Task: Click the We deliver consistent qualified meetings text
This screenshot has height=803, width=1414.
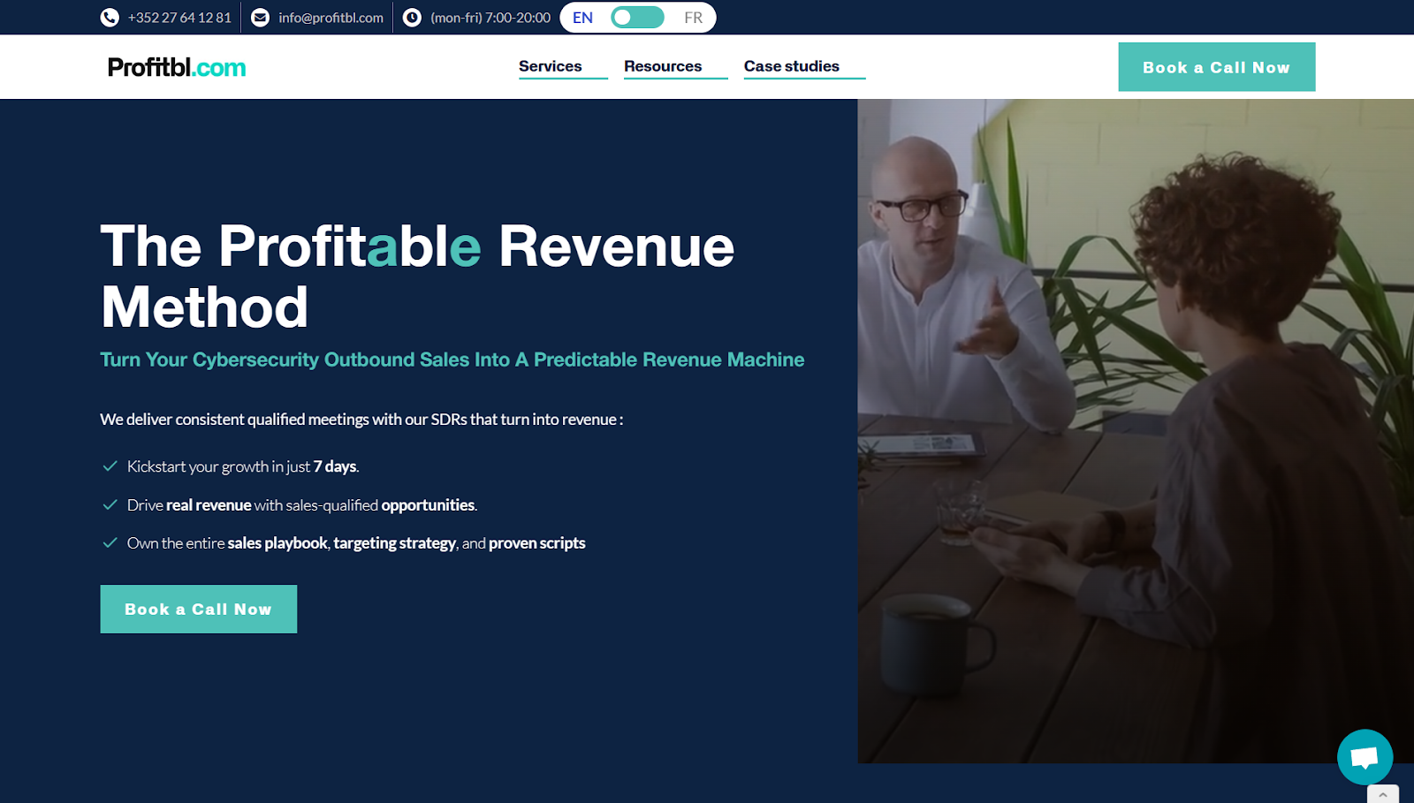Action: tap(361, 420)
